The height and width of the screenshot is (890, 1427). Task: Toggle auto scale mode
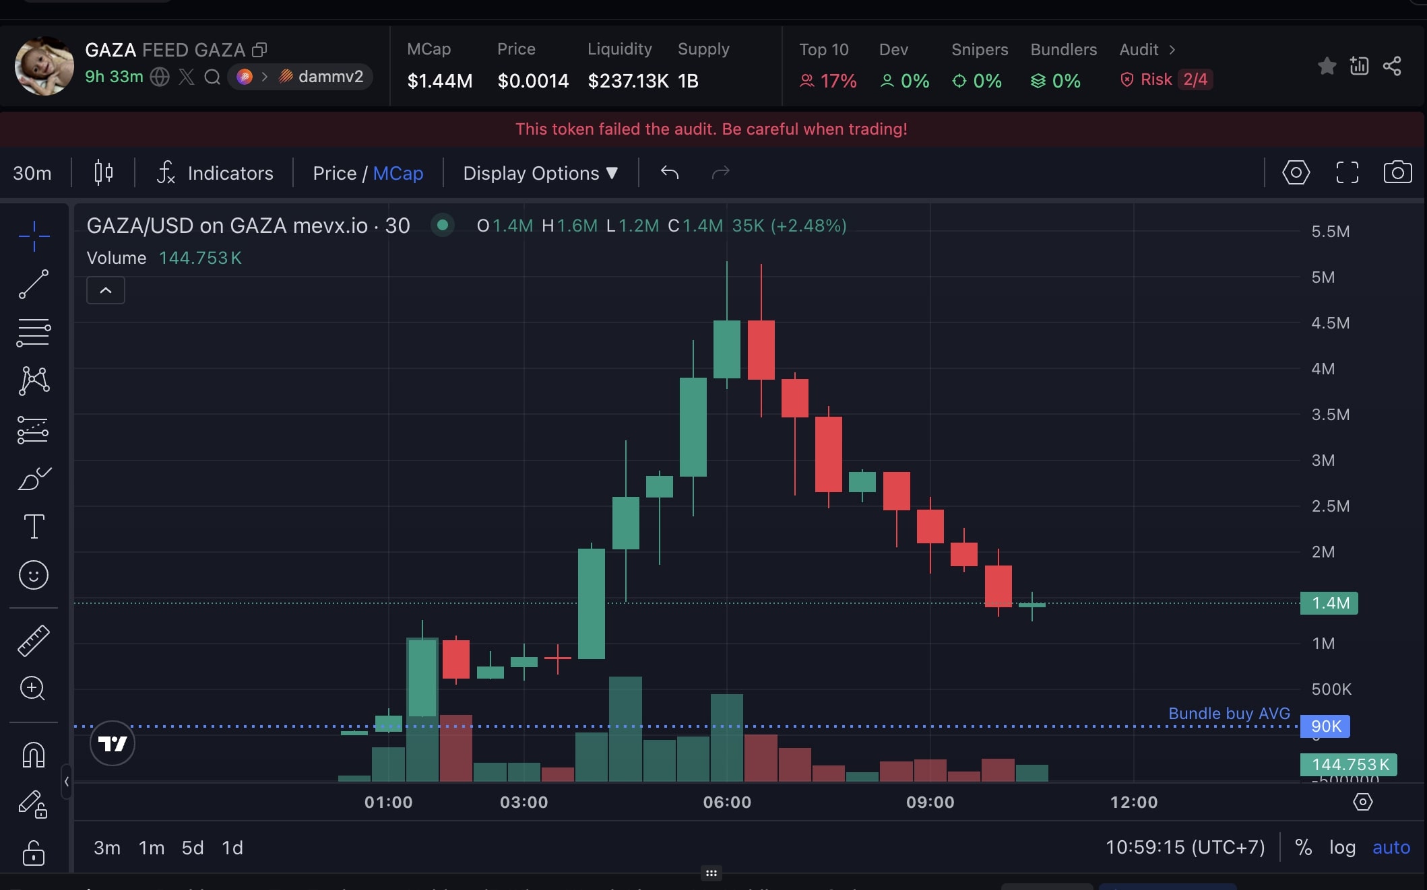click(1391, 847)
